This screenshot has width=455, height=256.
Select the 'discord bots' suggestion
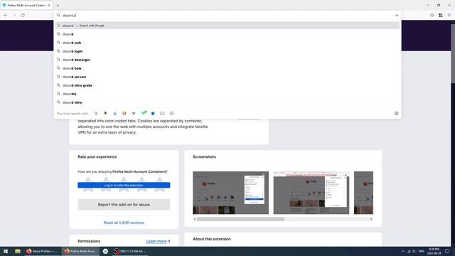pyautogui.click(x=227, y=68)
